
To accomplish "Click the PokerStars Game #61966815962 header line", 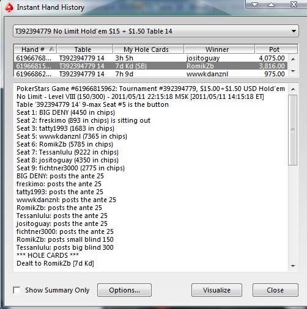I will [150, 89].
